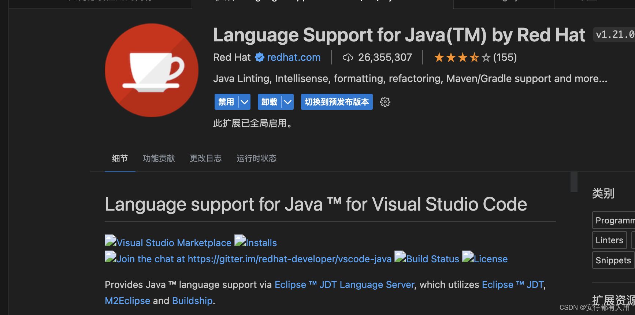Screen dimensions: 635x315
Task: Click the verified publisher badge icon
Action: click(x=260, y=57)
